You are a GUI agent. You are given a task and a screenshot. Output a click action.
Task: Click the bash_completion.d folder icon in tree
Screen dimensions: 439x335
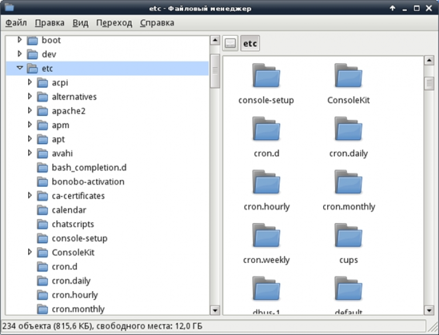[x=42, y=167]
